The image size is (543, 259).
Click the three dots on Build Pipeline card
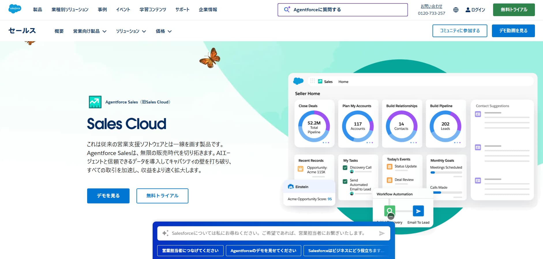click(x=457, y=143)
